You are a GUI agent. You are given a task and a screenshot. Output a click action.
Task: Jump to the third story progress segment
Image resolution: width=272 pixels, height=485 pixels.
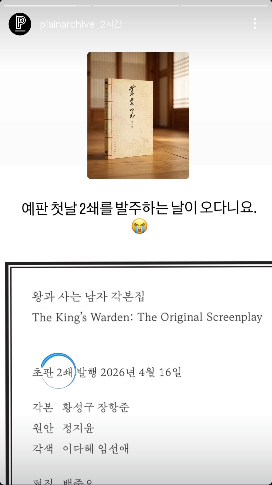224,6
